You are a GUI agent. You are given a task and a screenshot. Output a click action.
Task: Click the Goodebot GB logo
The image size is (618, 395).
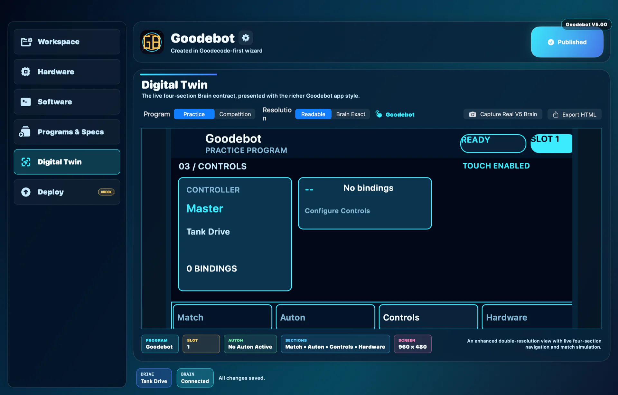(152, 42)
